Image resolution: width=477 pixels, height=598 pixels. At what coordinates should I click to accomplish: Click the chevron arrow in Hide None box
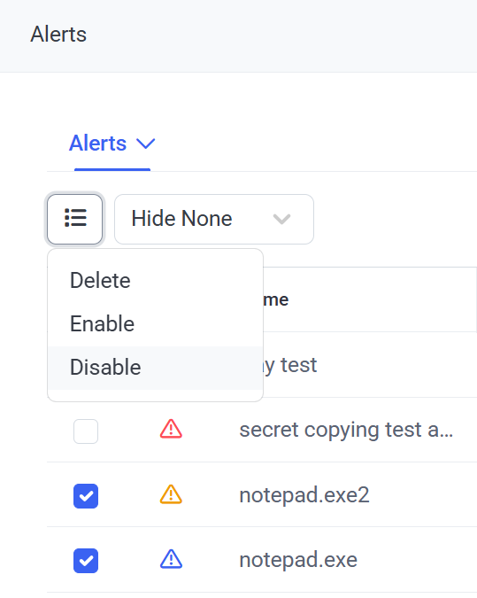click(282, 219)
